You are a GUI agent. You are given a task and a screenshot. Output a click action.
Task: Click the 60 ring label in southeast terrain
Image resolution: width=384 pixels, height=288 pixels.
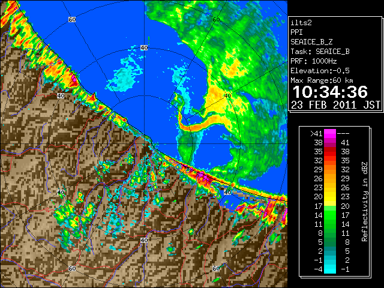coord(216,268)
